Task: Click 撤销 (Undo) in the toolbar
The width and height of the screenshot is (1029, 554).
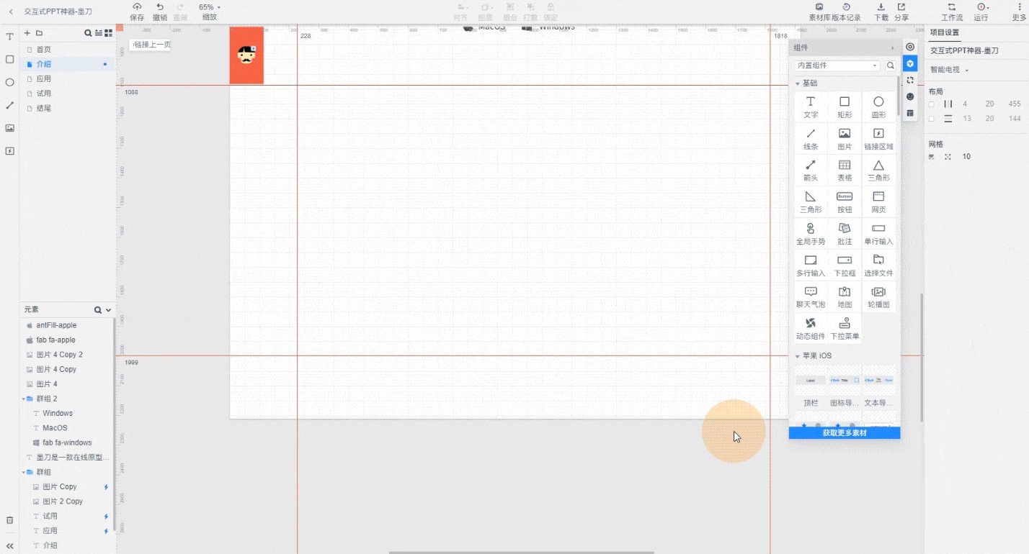Action: tap(160, 12)
